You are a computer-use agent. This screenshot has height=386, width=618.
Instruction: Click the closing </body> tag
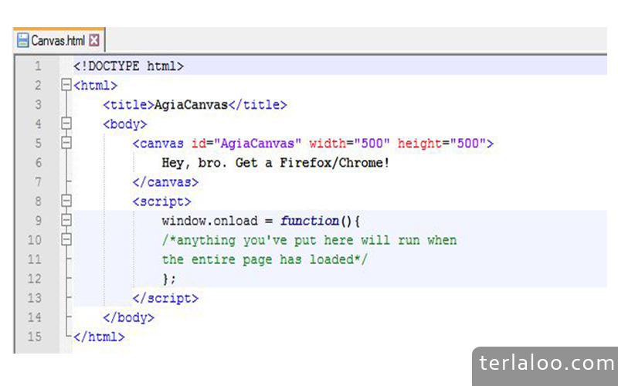point(128,317)
